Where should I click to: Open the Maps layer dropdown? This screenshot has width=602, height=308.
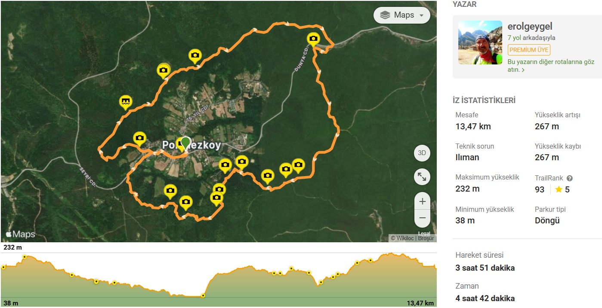[401, 15]
